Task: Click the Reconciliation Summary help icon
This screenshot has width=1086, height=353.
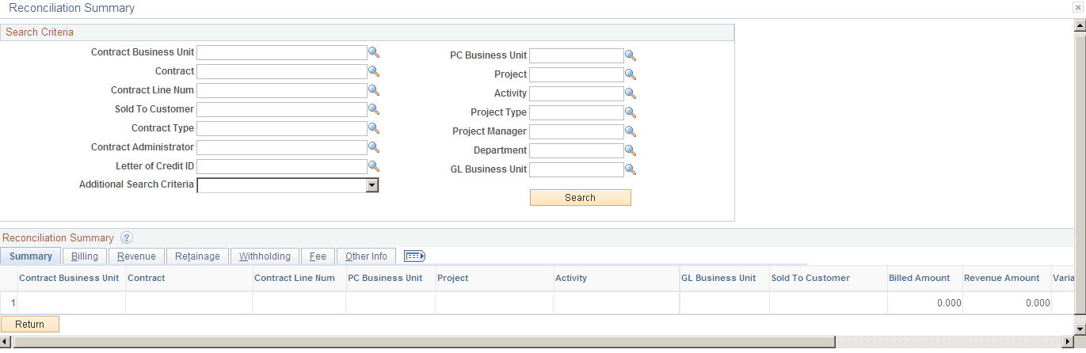Action: click(x=127, y=237)
